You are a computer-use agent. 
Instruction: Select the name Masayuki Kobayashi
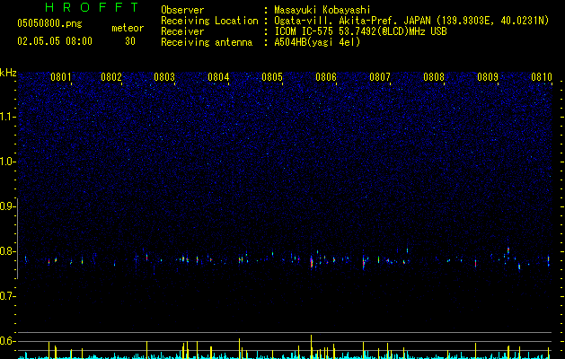[x=322, y=10]
